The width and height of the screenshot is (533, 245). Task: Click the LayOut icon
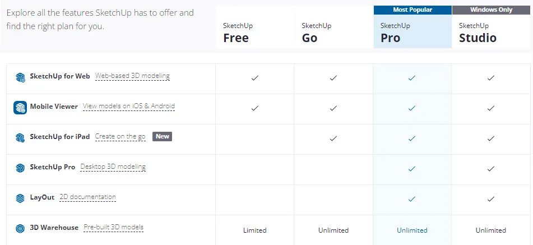click(20, 198)
